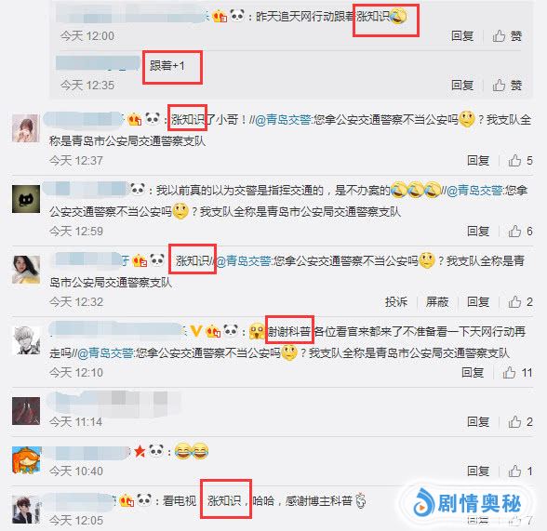The width and height of the screenshot is (547, 531).
Task: Click 投诉 on the 12:32 comment
Action: pyautogui.click(x=396, y=302)
